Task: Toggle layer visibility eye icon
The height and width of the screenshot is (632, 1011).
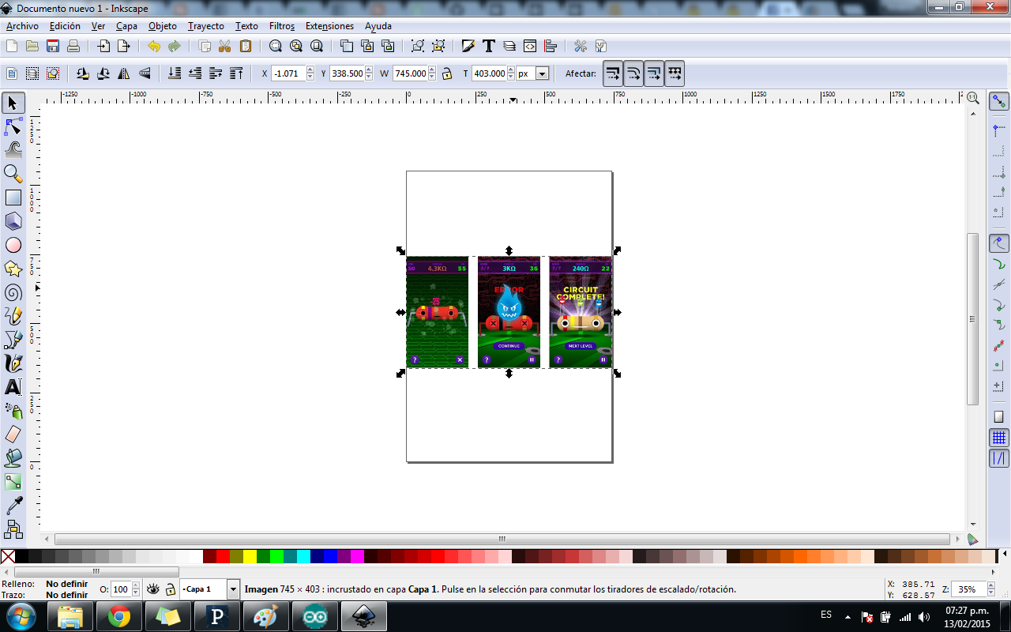Action: [153, 589]
